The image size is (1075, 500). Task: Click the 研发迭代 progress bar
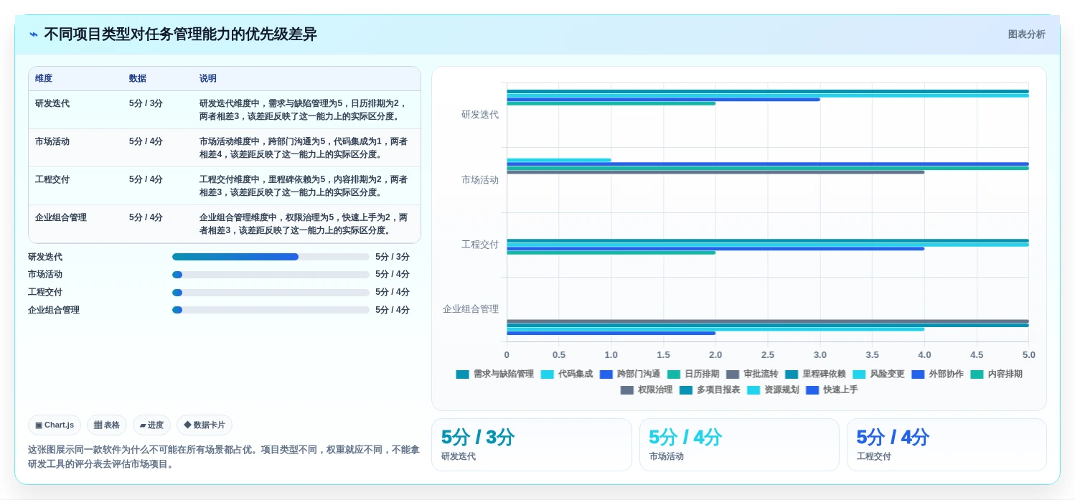[x=271, y=257]
